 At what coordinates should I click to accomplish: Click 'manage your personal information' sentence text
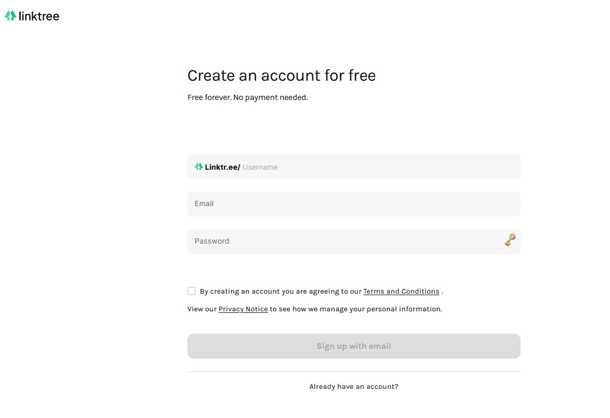[380, 309]
